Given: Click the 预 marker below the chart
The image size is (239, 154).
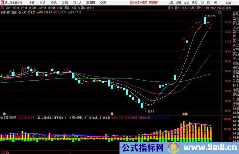Looking at the screenshot, I should tap(112, 114).
